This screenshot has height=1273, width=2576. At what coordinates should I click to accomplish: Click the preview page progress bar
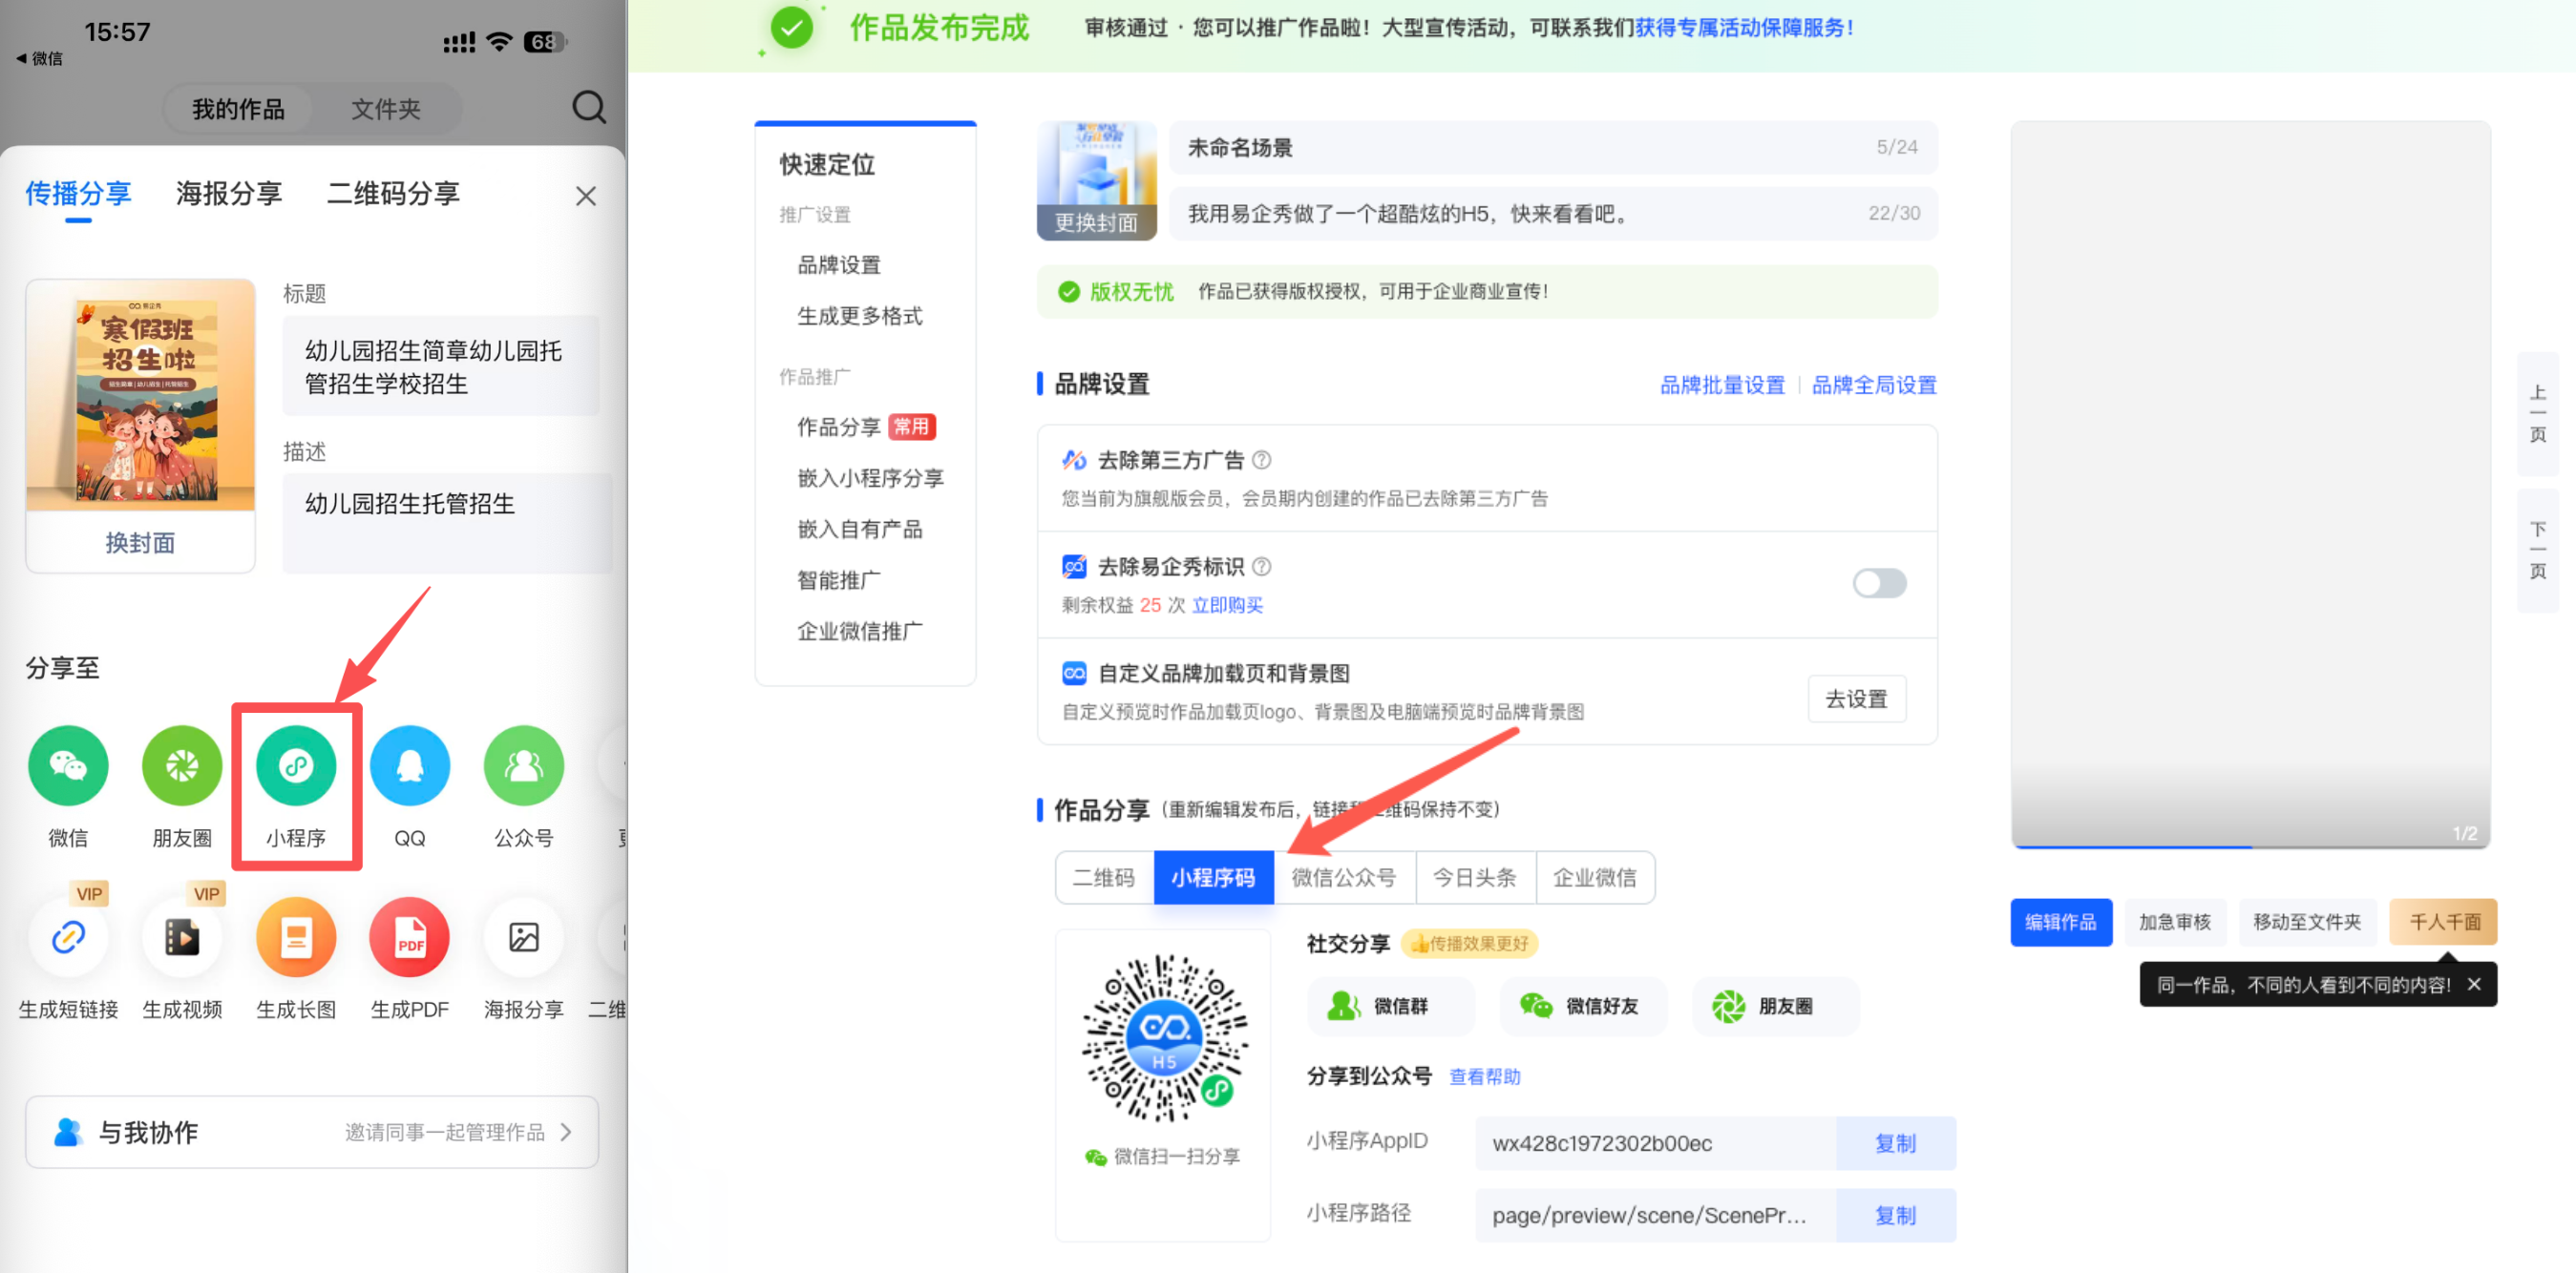[2250, 846]
